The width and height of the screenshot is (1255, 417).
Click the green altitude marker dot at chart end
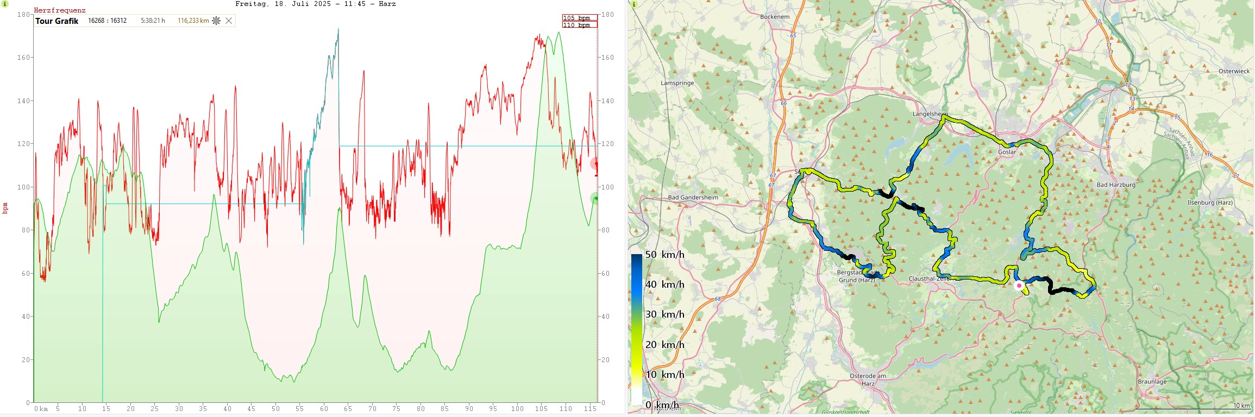(595, 199)
